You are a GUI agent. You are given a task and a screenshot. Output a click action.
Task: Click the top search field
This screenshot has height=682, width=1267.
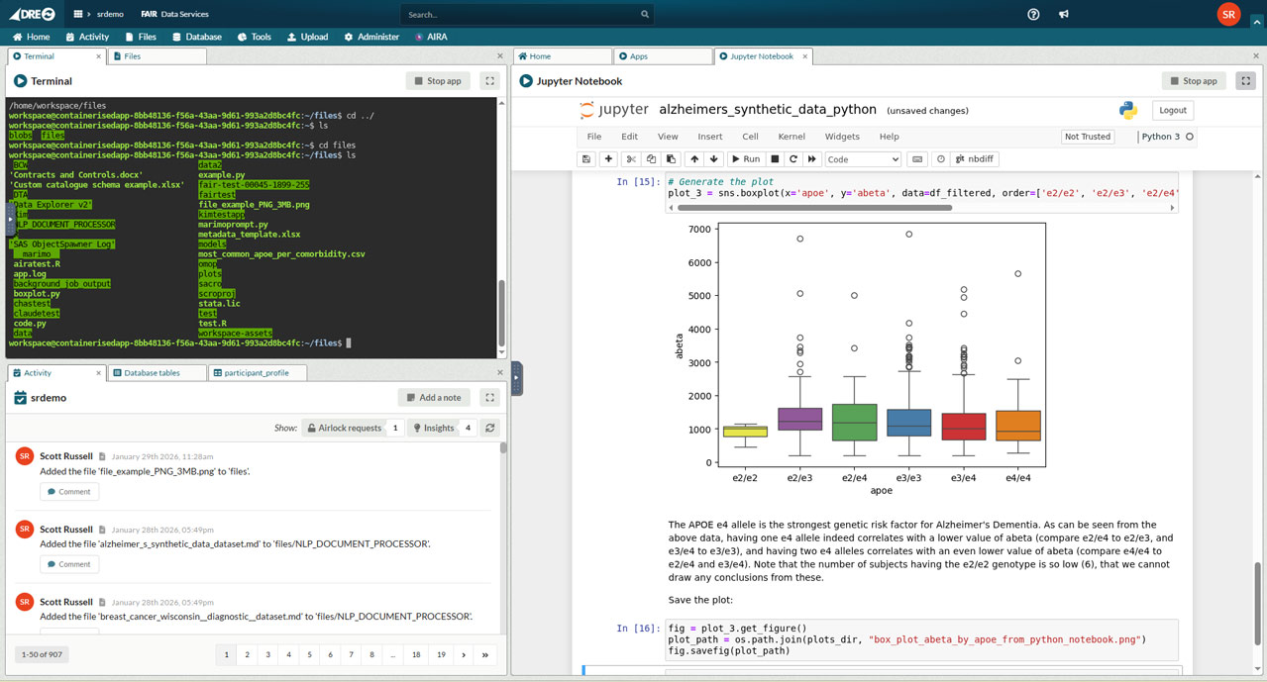tap(525, 14)
